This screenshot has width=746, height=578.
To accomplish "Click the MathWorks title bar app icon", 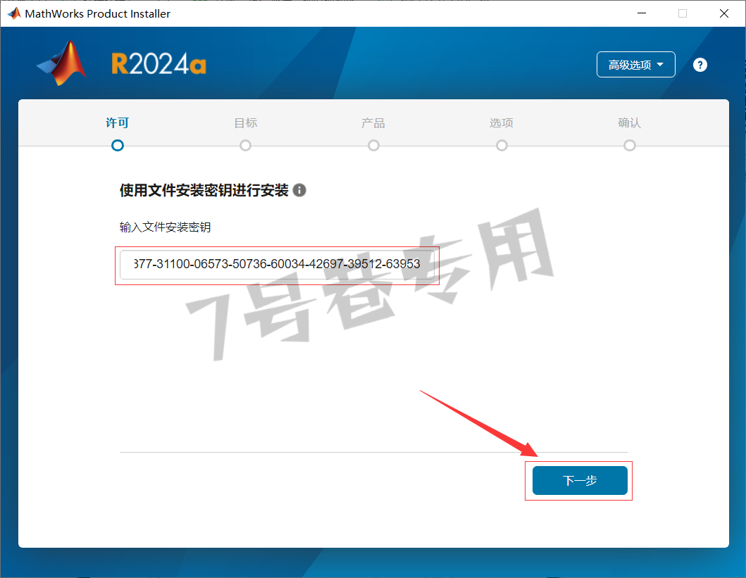I will point(14,13).
